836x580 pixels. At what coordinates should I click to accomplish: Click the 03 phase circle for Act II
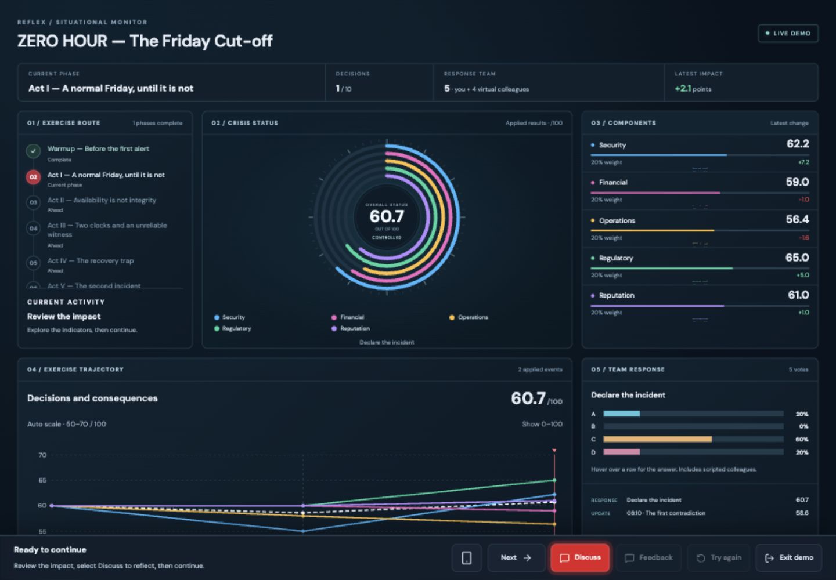[33, 202]
